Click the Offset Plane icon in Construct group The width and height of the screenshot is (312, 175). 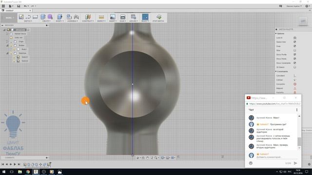(88, 17)
